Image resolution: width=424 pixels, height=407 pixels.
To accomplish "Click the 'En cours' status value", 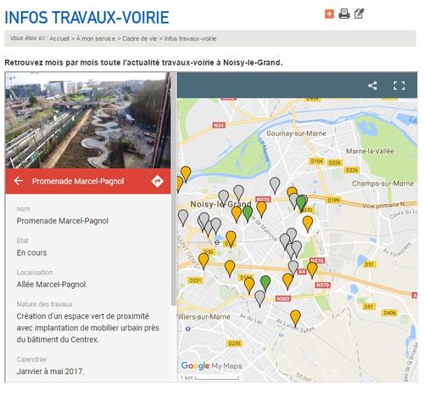I will pyautogui.click(x=31, y=252).
